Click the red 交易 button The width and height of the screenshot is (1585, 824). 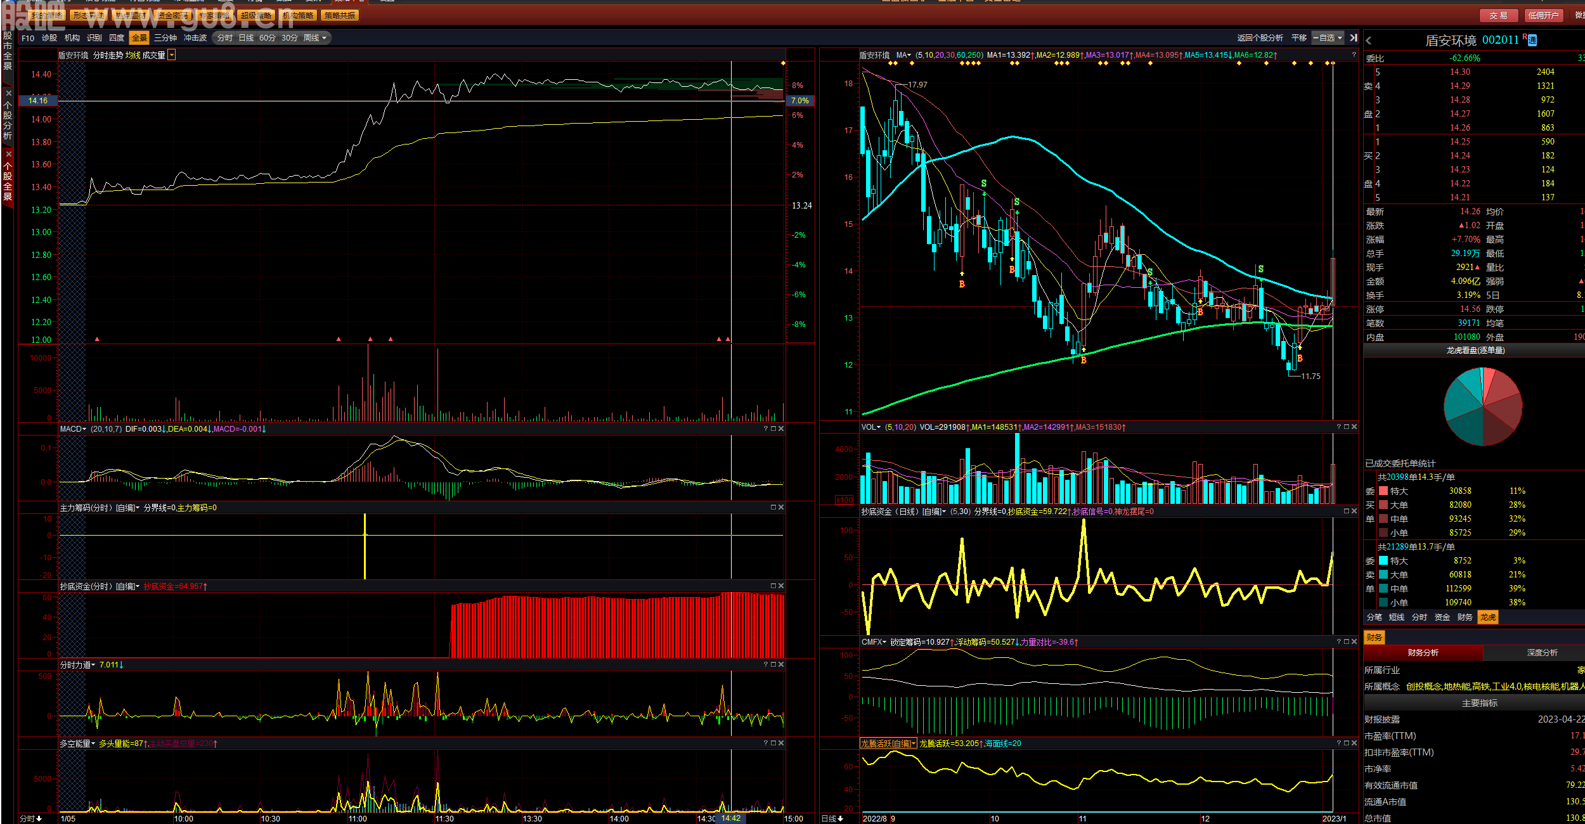[x=1499, y=15]
